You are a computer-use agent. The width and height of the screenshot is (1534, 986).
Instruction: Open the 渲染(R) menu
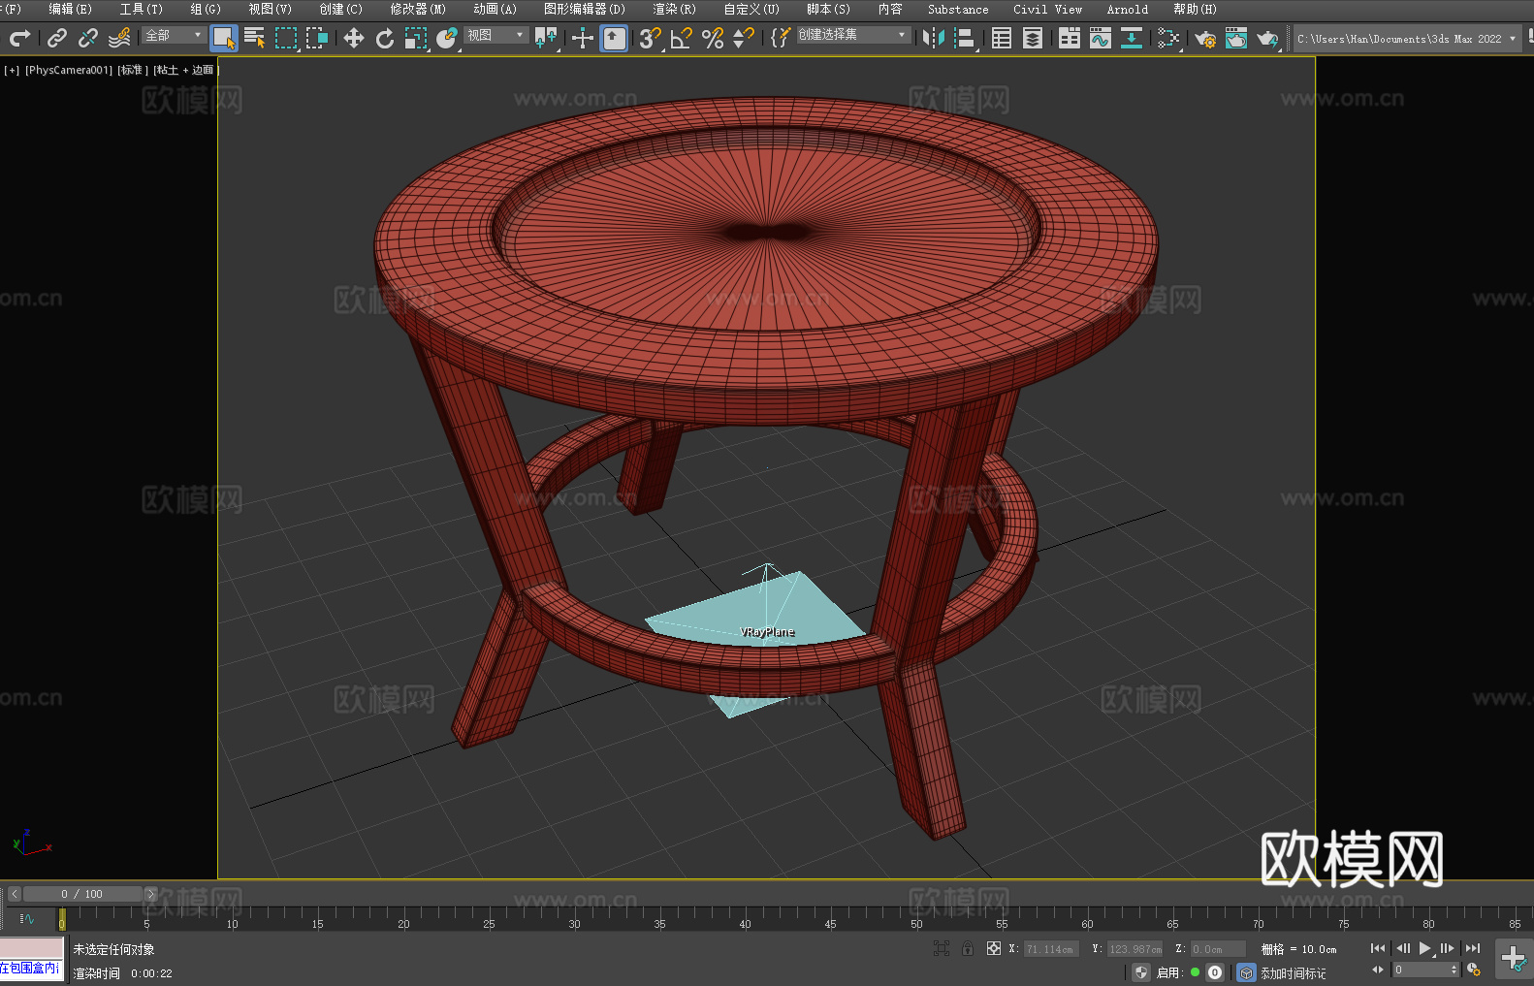[674, 9]
